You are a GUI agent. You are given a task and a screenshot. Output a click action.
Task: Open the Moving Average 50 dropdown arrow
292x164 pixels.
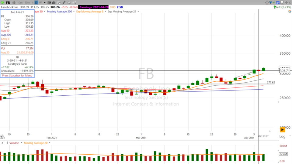(x=44, y=12)
